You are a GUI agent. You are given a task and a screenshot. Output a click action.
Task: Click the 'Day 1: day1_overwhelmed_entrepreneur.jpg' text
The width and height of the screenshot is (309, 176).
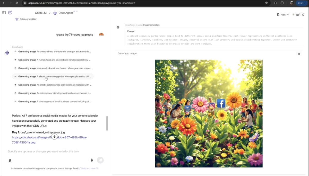point(38,132)
